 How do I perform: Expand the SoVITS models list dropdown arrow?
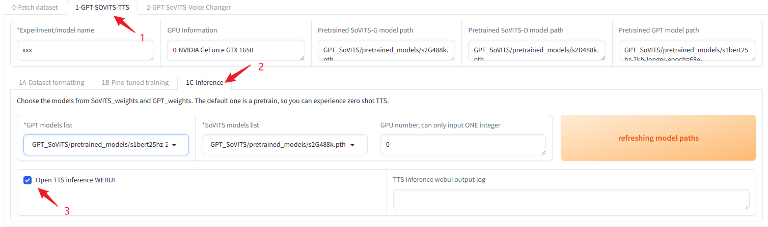click(x=352, y=145)
